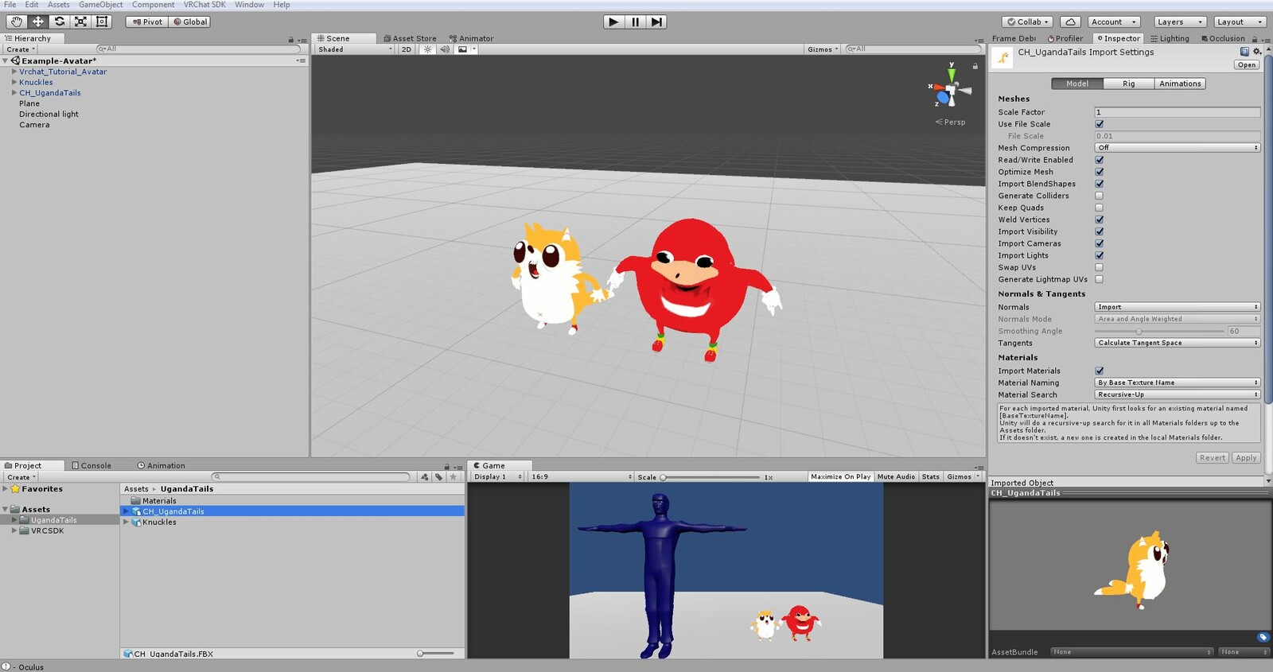Select the Hand tool

[x=16, y=21]
